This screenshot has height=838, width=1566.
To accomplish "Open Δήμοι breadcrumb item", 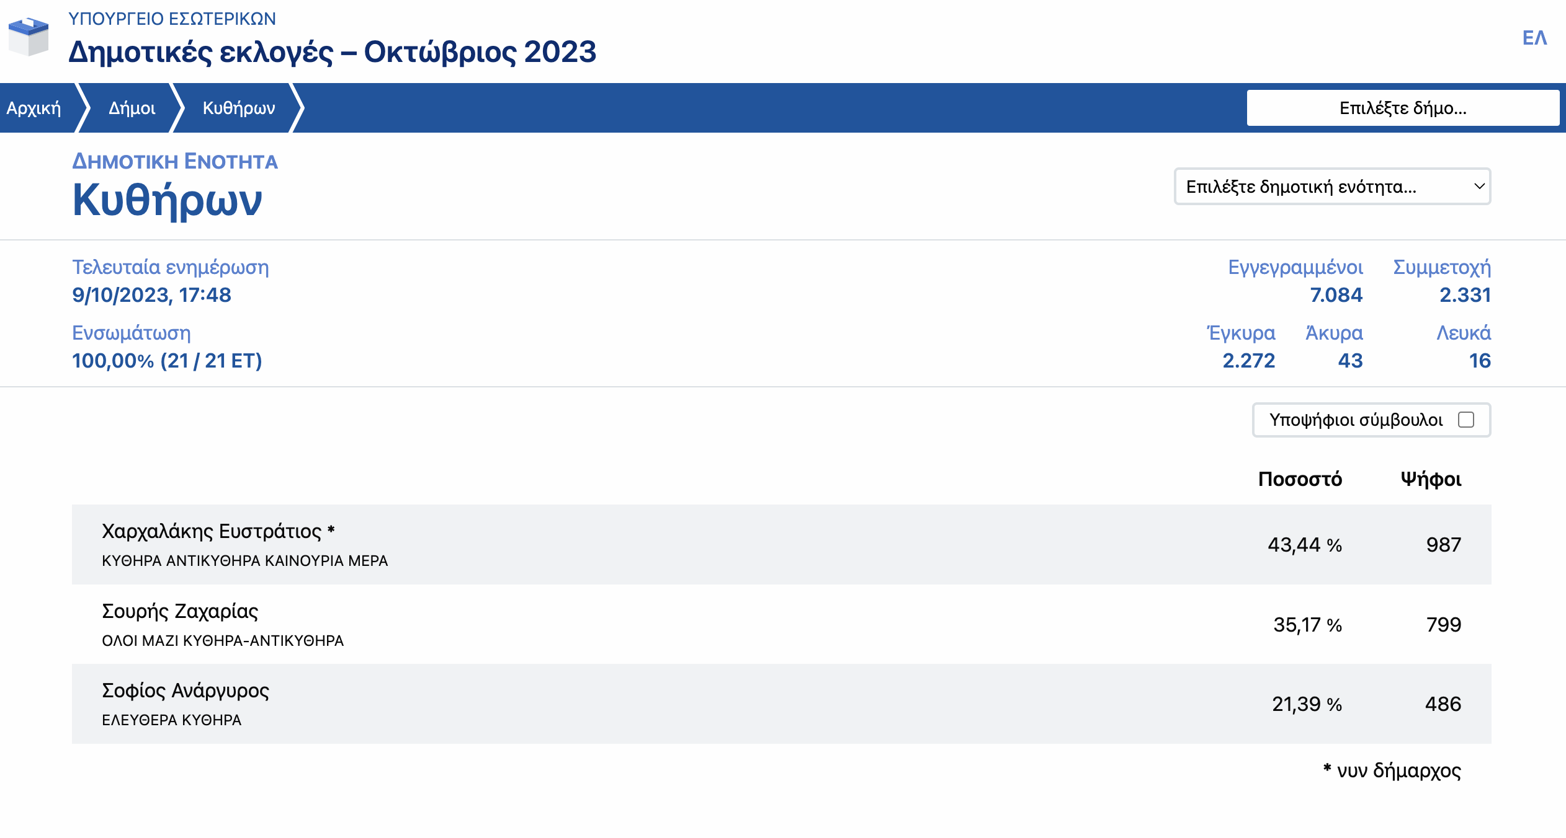I will coord(132,108).
